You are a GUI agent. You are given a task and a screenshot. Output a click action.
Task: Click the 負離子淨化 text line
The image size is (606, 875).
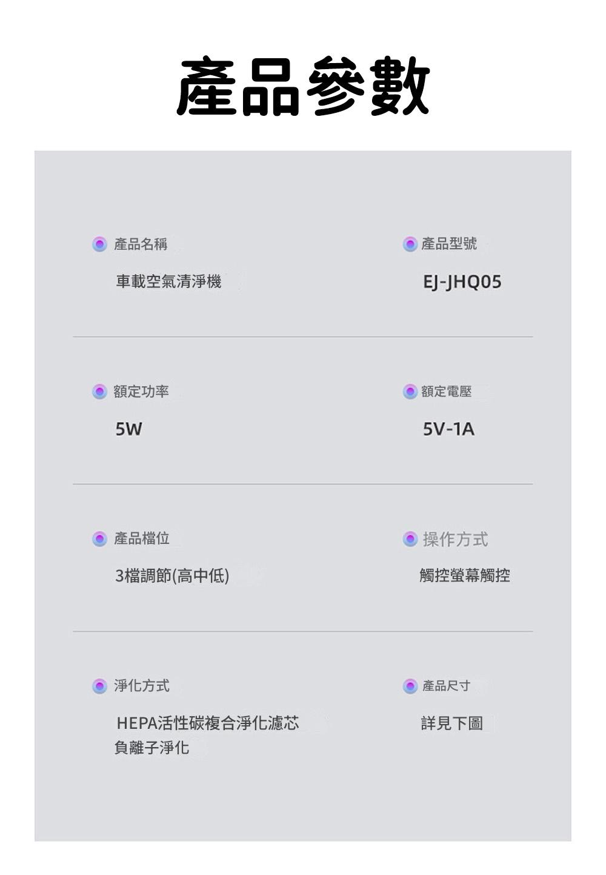pos(151,748)
